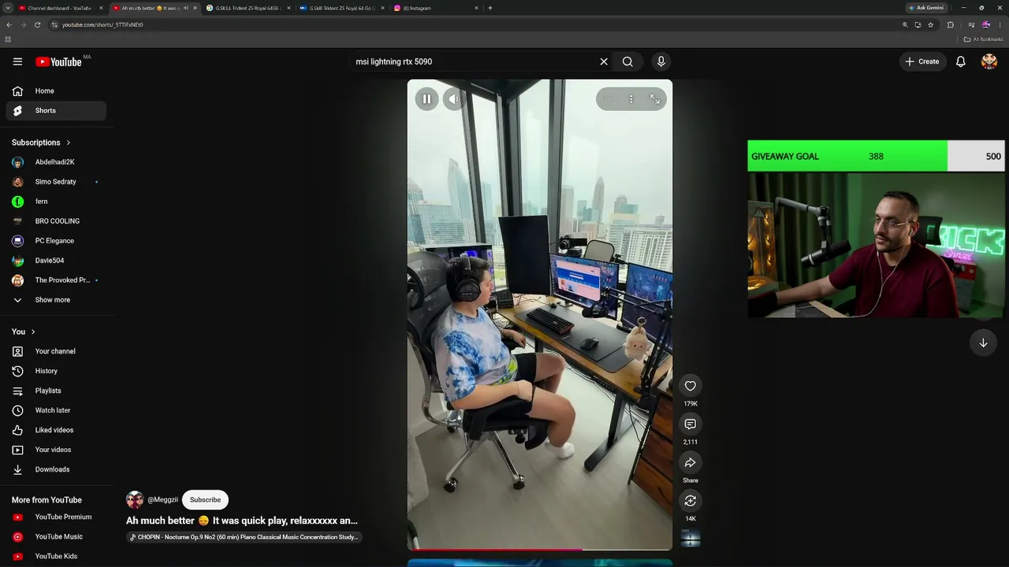1009x567 pixels.
Task: Pause the playing Short
Action: pos(426,99)
